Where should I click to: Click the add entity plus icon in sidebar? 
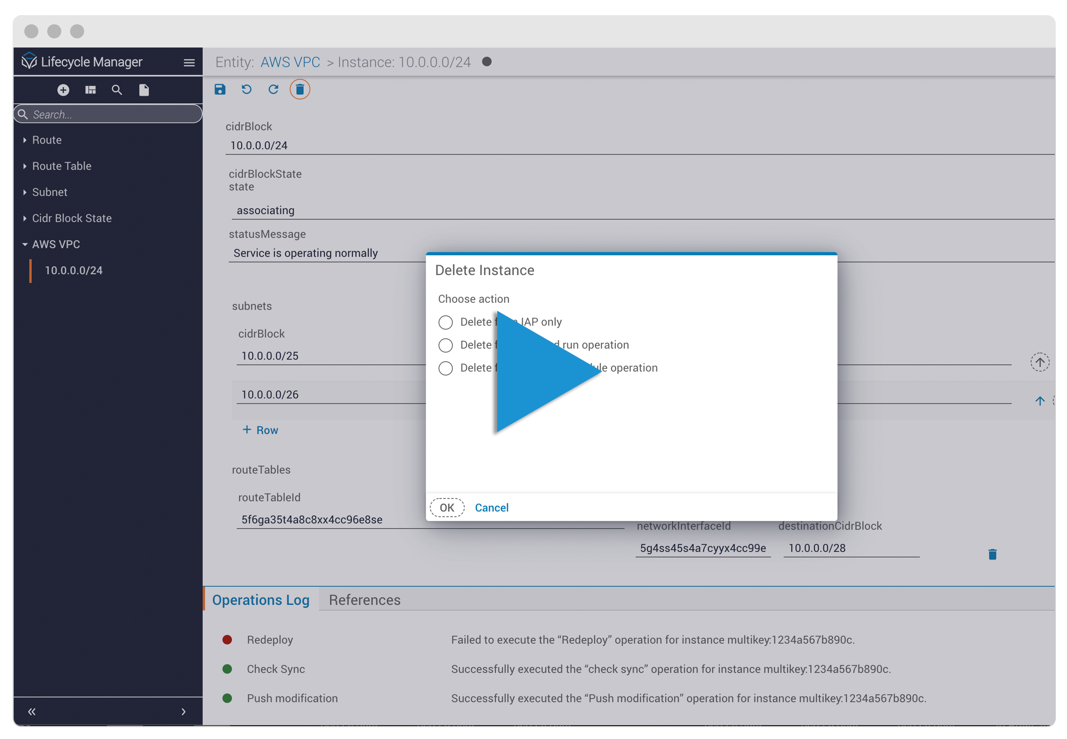[63, 90]
